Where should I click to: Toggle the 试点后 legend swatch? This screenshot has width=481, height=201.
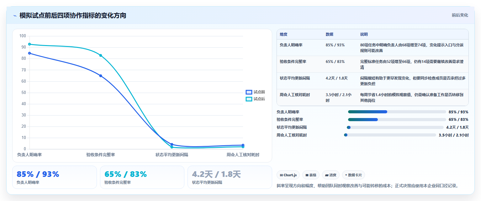[x=249, y=99]
